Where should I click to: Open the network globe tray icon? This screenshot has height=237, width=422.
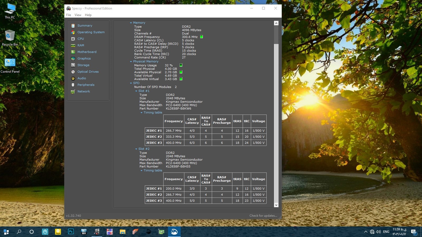(372, 232)
